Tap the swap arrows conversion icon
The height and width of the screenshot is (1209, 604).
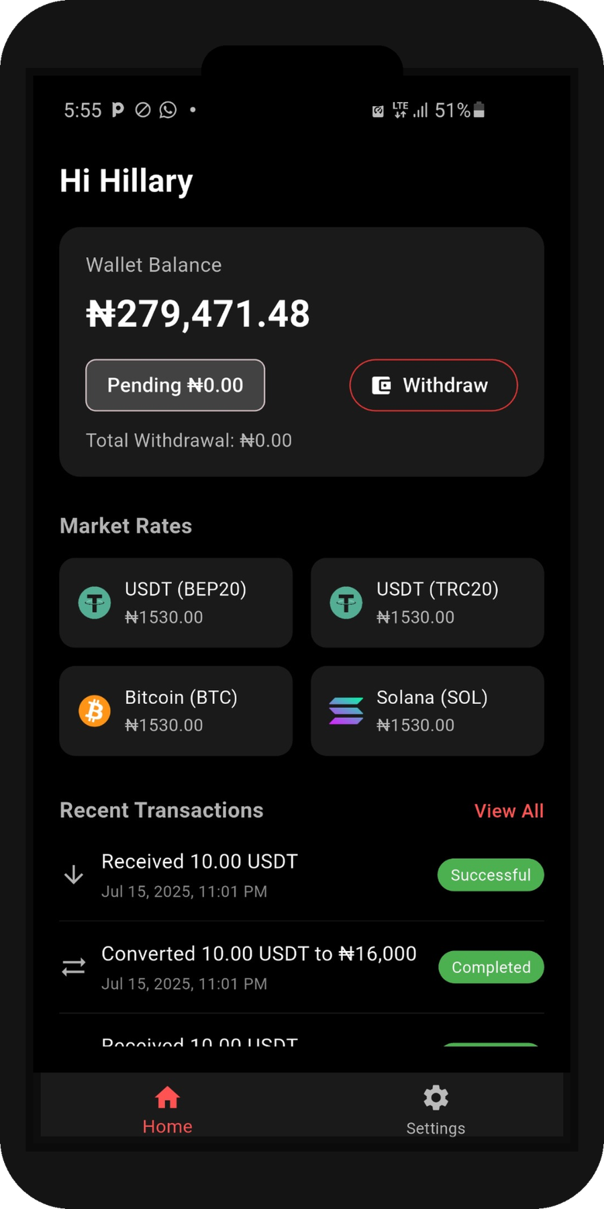coord(74,967)
